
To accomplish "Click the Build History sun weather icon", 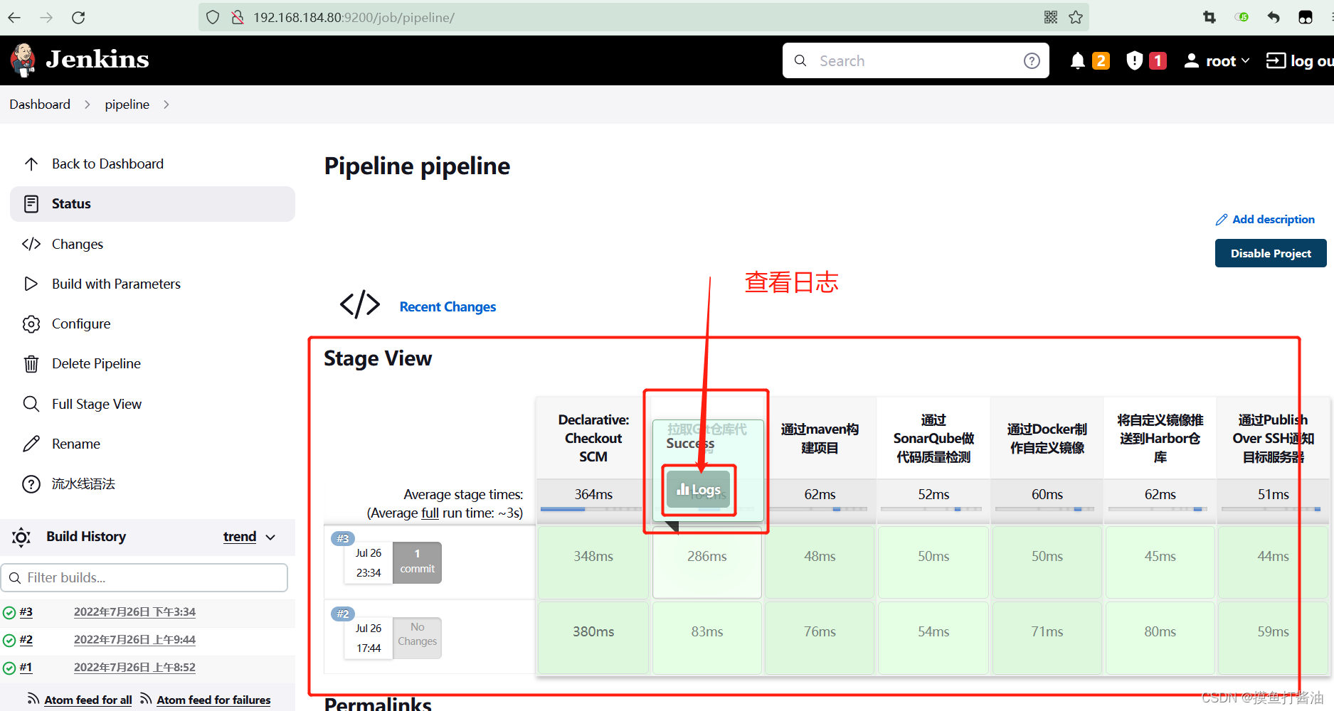I will [x=21, y=537].
